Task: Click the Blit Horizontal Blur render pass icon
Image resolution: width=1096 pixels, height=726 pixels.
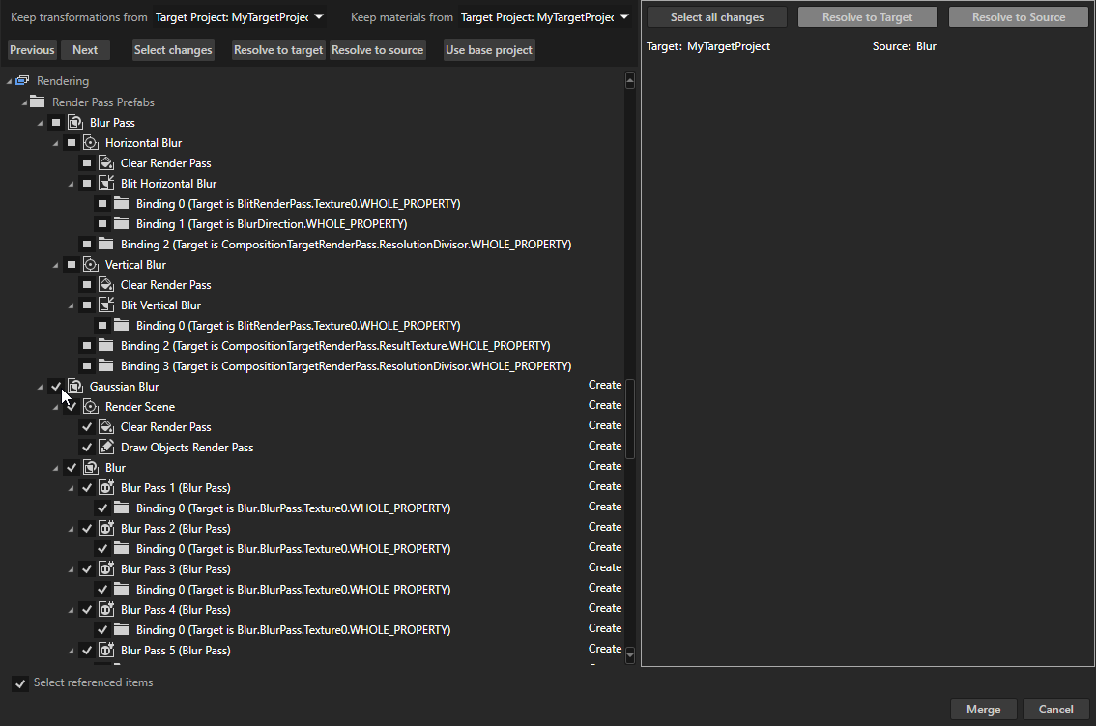Action: click(106, 183)
